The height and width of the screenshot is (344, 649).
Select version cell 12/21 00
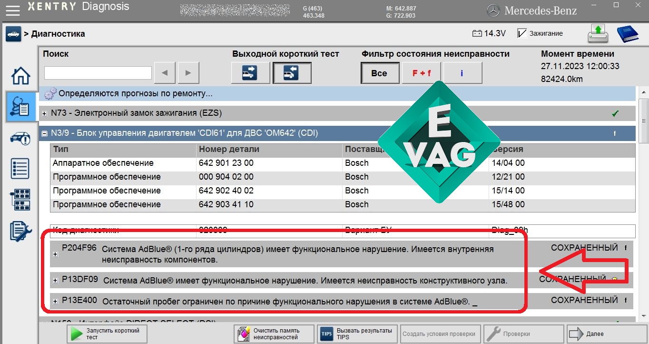point(508,177)
